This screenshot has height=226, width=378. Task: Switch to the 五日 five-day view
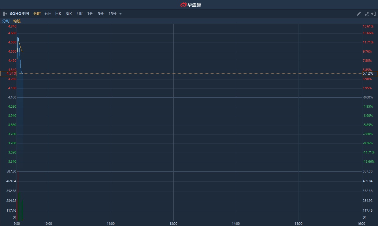pyautogui.click(x=48, y=14)
